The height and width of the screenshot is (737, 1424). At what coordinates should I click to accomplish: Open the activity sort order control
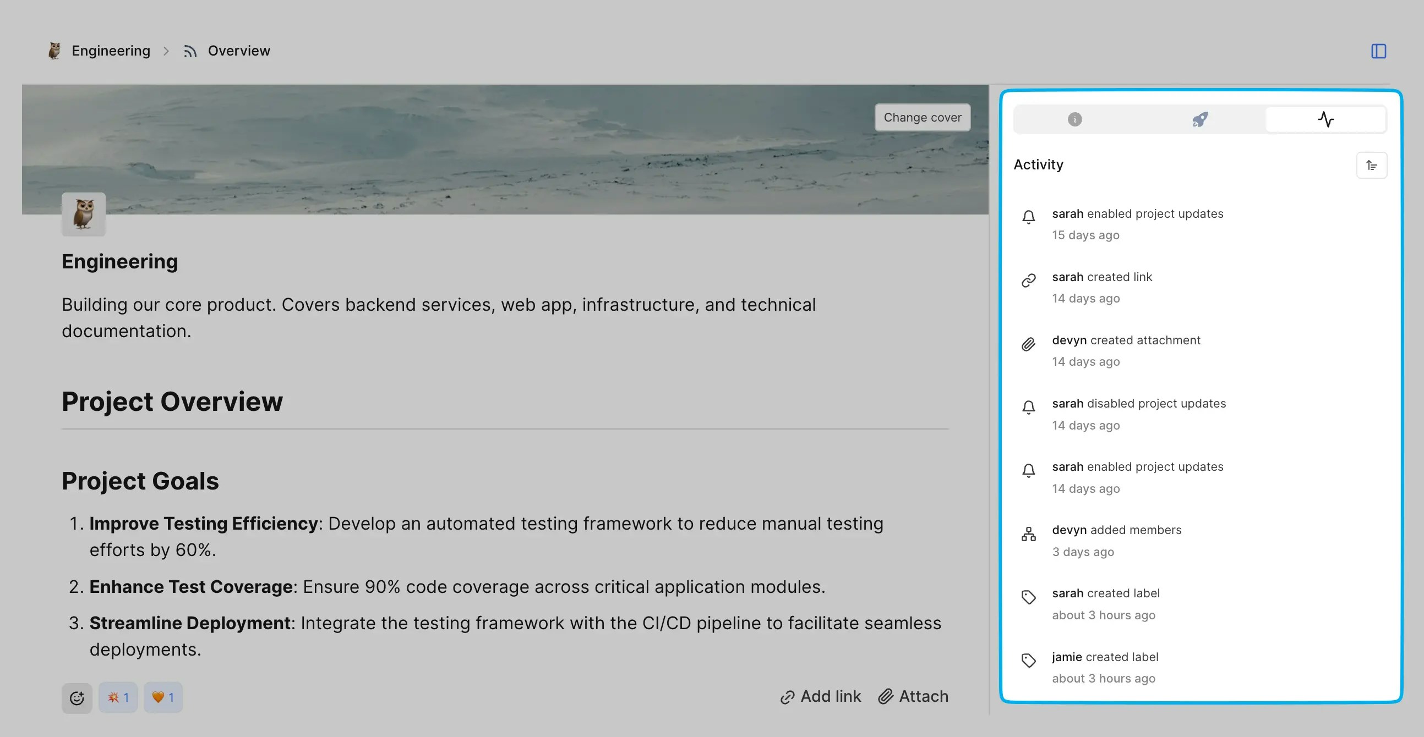tap(1372, 164)
